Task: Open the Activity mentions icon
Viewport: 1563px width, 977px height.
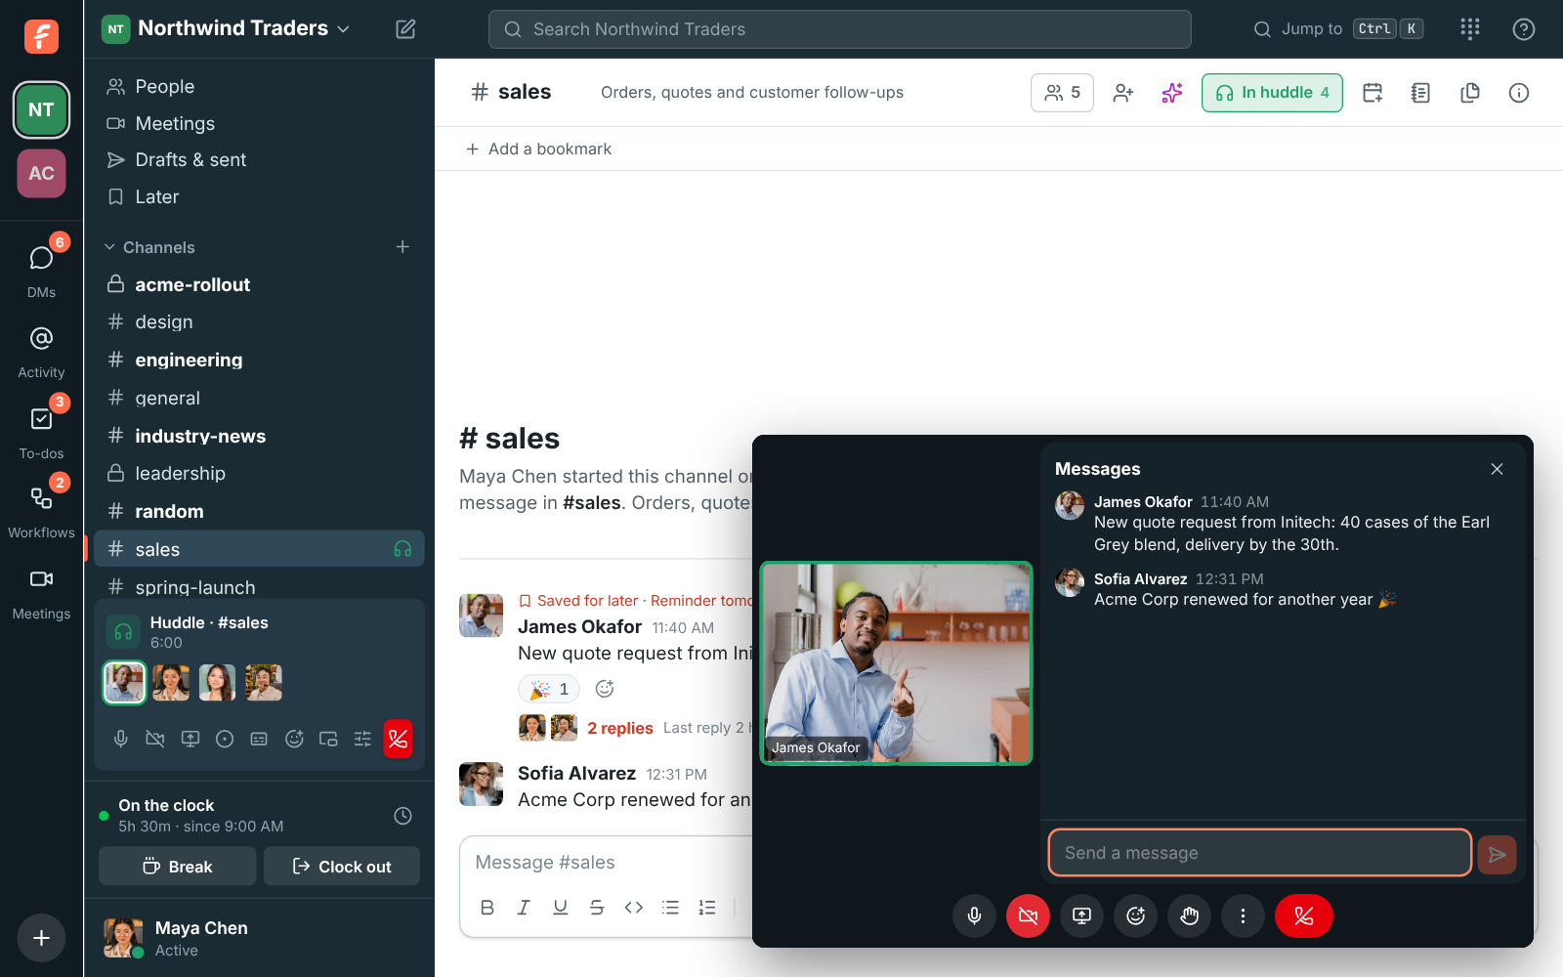Action: pyautogui.click(x=41, y=350)
